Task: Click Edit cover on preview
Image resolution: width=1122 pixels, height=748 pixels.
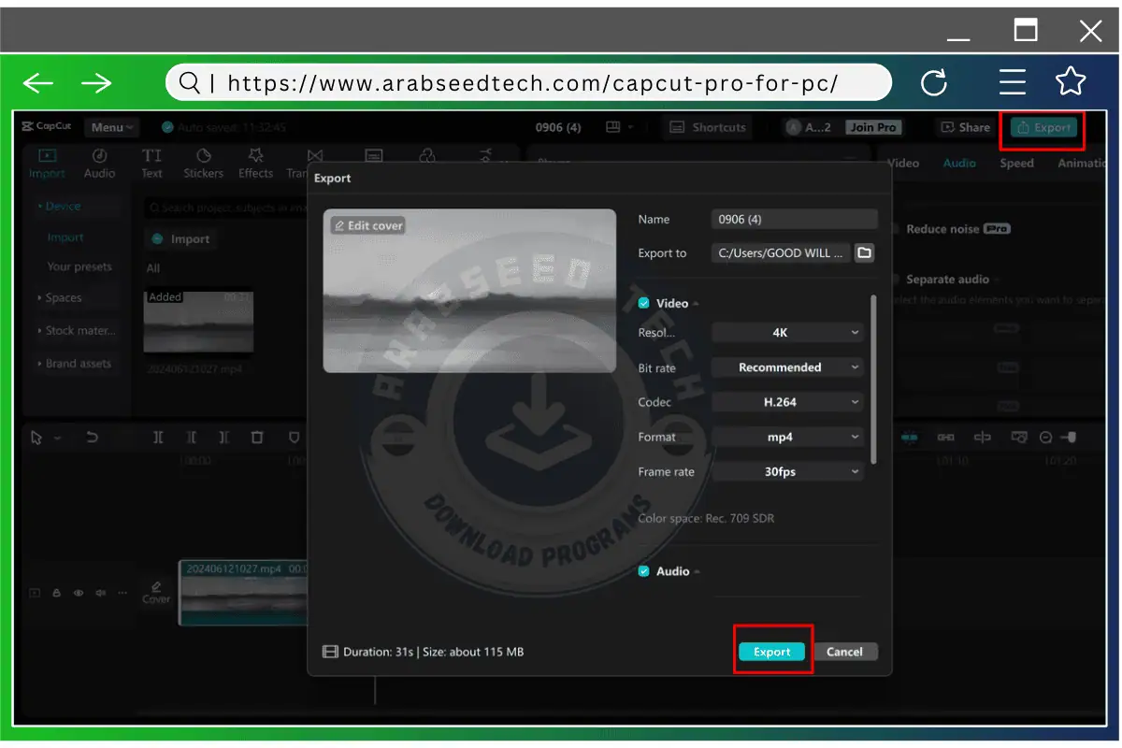Action: click(368, 226)
